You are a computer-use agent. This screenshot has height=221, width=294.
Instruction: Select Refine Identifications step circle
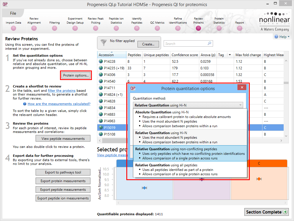pos(178,28)
